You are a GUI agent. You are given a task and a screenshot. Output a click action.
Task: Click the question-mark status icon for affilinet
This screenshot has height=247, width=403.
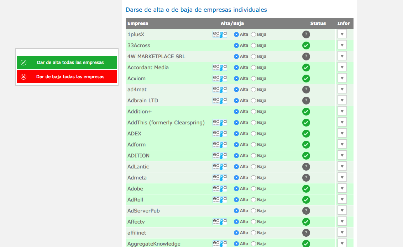(306, 233)
